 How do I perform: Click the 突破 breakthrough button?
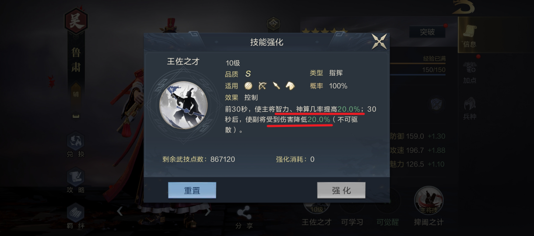(427, 32)
